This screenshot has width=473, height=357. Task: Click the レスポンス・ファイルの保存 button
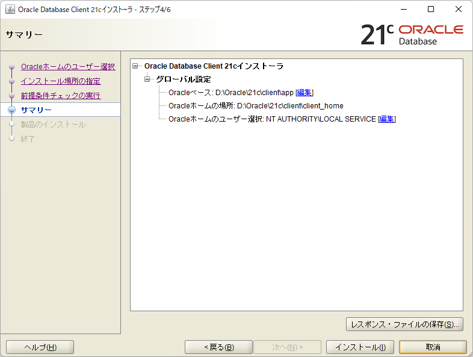coord(404,324)
